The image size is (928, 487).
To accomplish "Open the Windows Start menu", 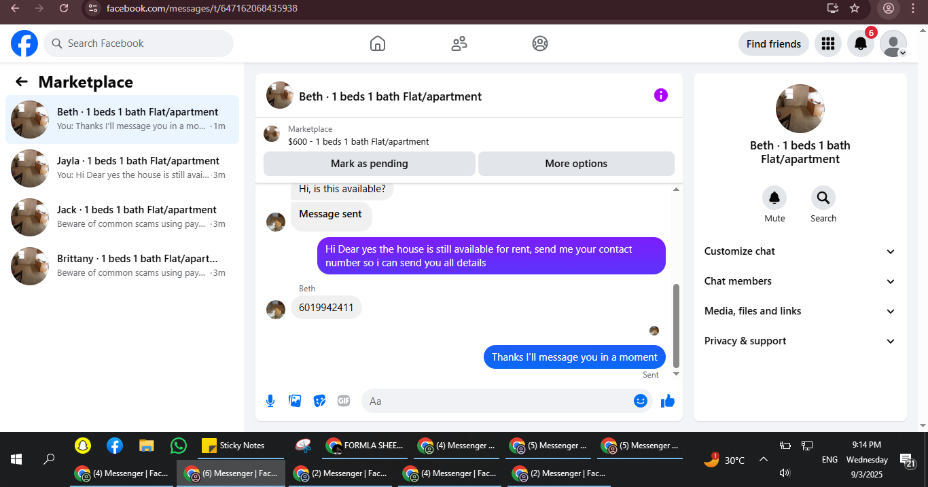I will 16,459.
